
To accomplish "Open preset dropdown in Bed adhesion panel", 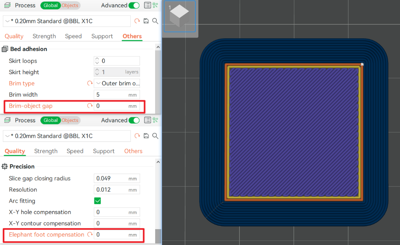I will [67, 21].
